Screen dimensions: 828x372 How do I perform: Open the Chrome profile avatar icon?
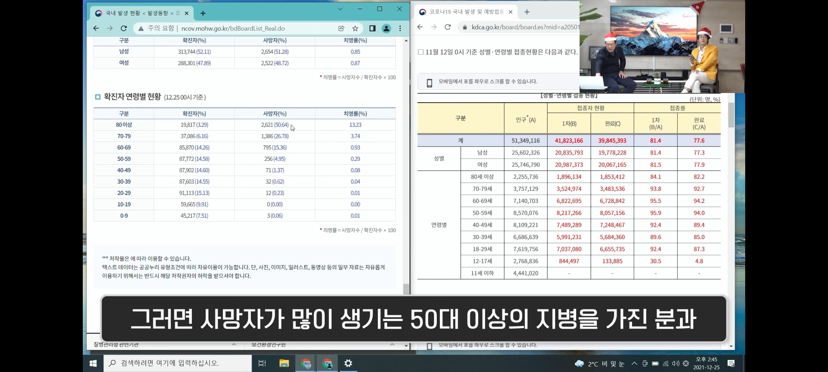tap(386, 28)
